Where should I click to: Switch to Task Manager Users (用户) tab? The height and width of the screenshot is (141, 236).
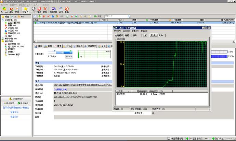[x=161, y=35]
